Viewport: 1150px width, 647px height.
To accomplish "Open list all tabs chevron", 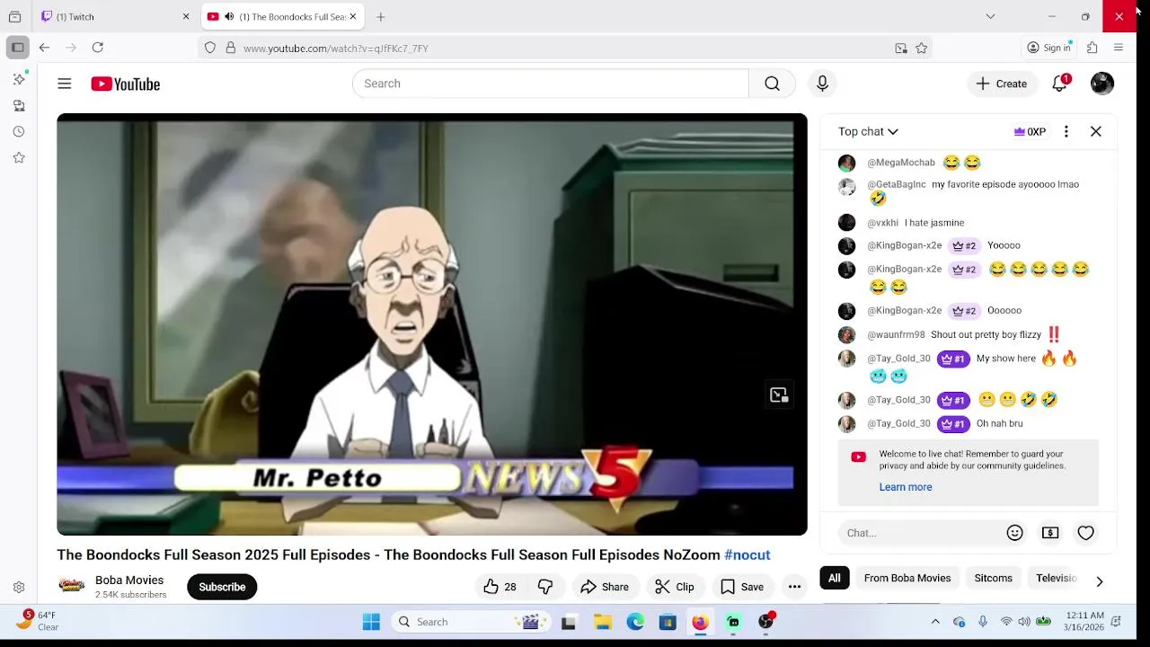I will (990, 16).
